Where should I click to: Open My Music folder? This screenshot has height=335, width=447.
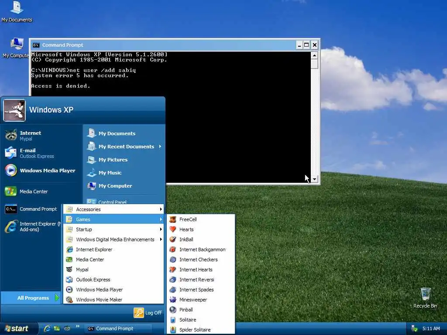(124, 173)
